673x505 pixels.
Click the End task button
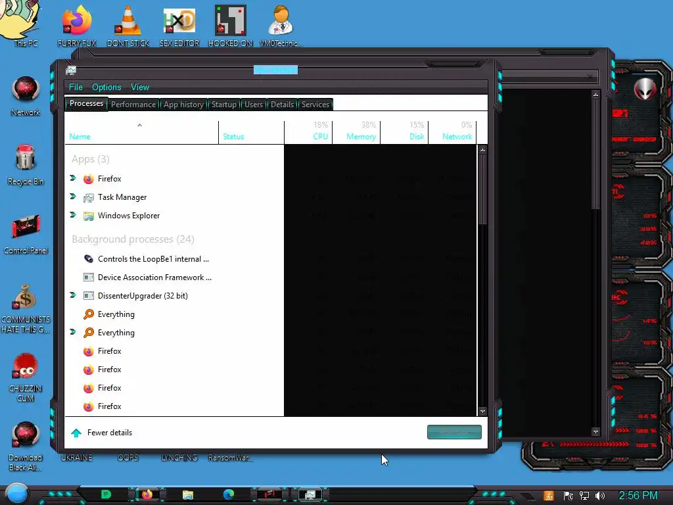point(454,433)
